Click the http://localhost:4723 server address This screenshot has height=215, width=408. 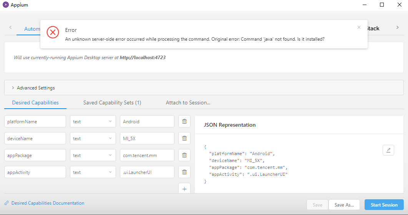coord(143,58)
